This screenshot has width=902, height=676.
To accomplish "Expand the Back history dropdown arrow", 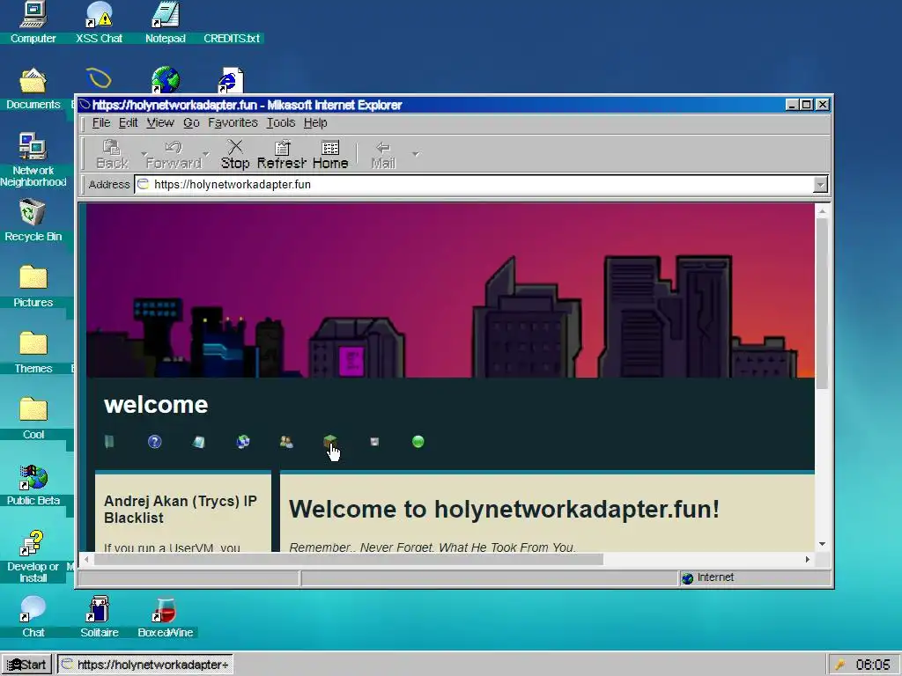I will [x=144, y=154].
